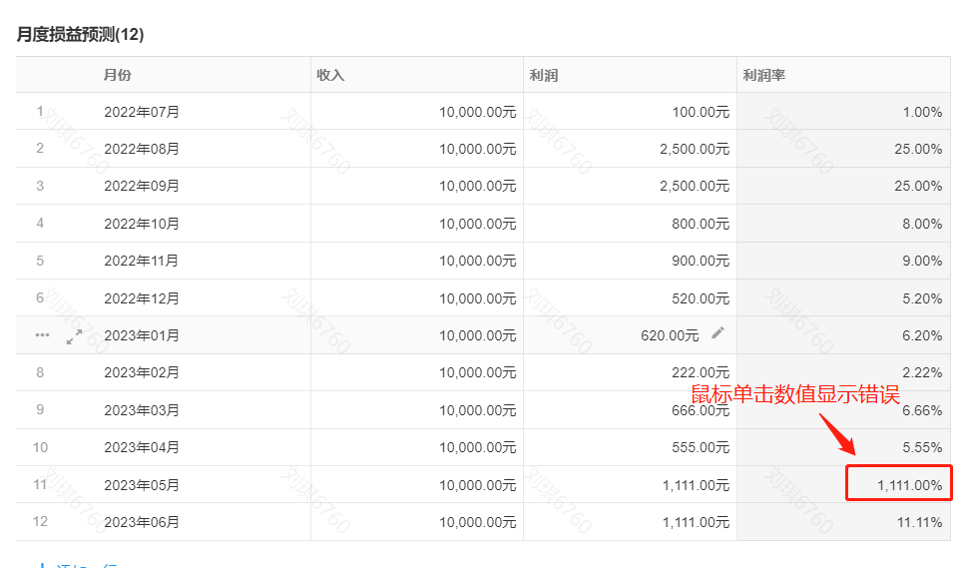Viewport: 965px width, 568px height.
Task: Click the 2023年03月 month cell
Action: (142, 410)
